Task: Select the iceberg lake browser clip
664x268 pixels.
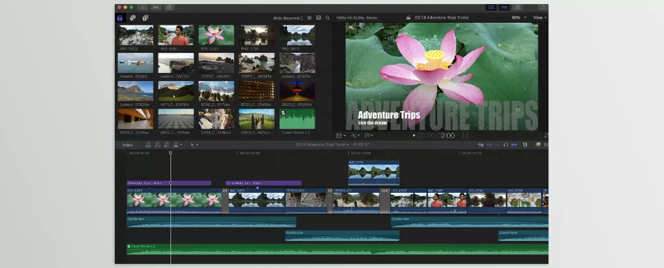Action: (136, 63)
